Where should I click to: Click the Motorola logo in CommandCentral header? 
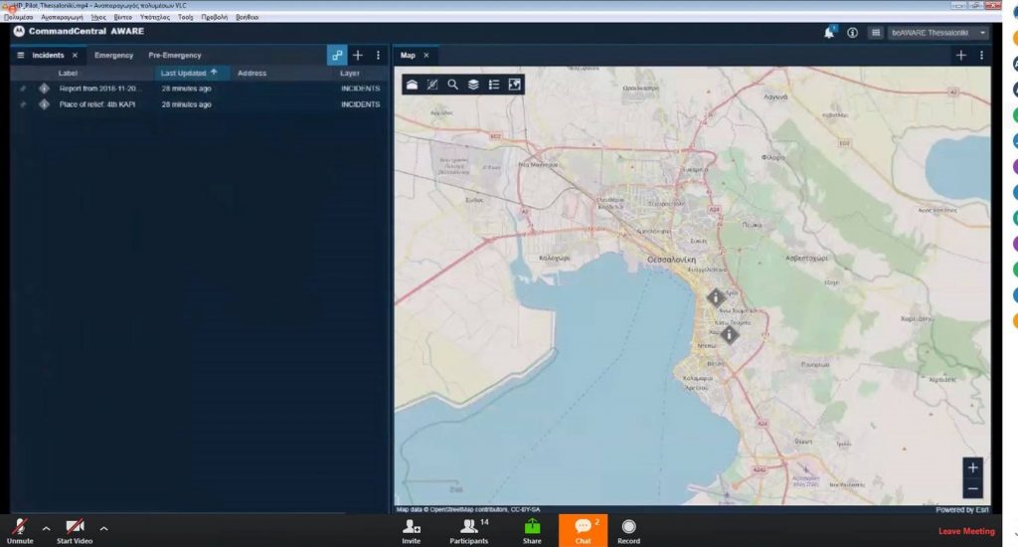(19, 31)
